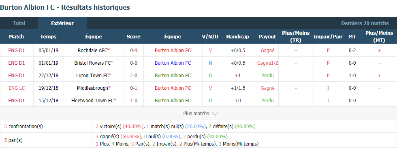This screenshot has height=148, width=397.
Task: Click the Impair/Pair column header
Action: pyautogui.click(x=328, y=37)
